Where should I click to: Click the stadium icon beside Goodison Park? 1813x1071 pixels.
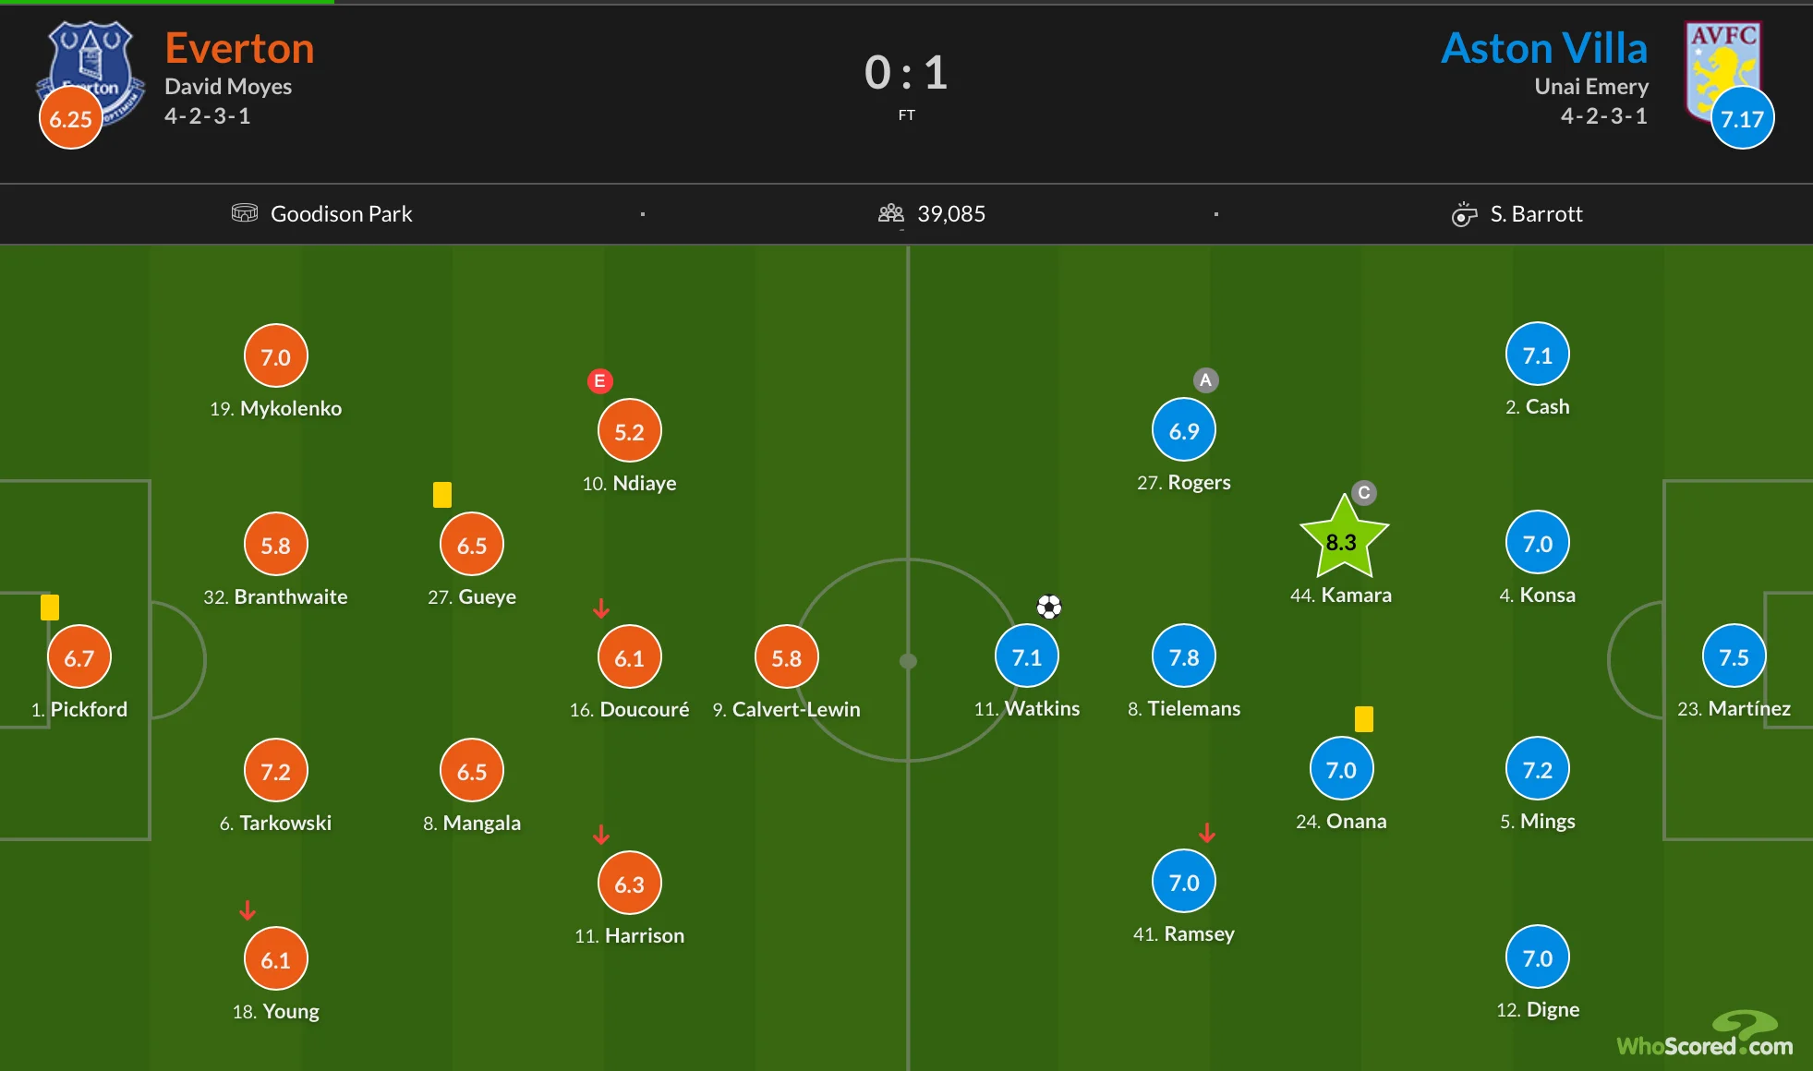point(245,213)
